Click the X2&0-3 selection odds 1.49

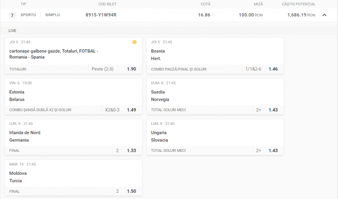tap(120, 110)
